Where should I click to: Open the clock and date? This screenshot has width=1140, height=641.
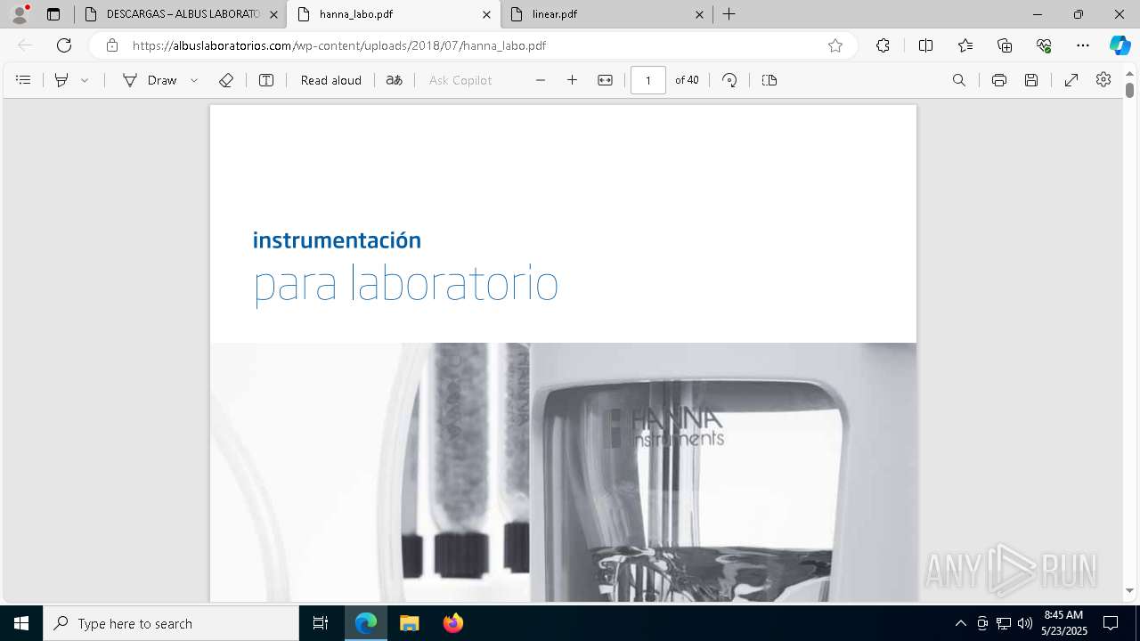[1064, 623]
